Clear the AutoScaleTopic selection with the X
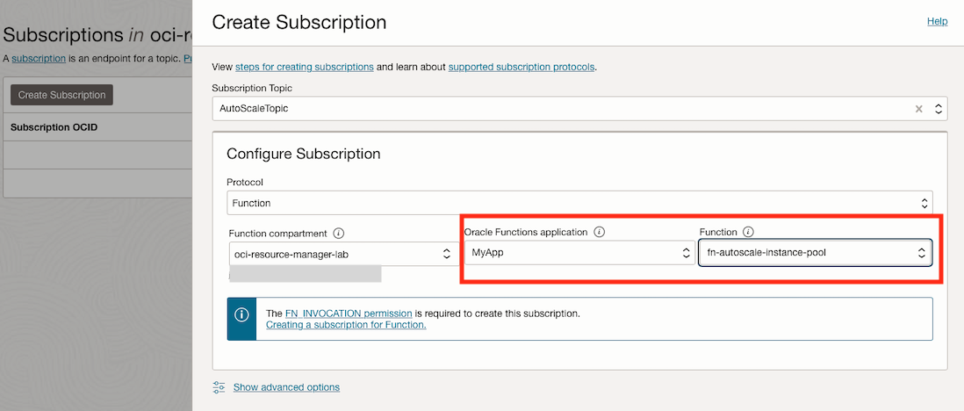964x411 pixels. pos(918,109)
